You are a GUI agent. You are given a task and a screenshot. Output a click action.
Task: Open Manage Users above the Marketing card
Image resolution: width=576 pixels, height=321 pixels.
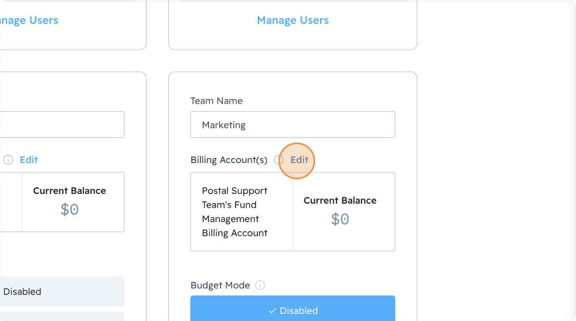tap(293, 20)
